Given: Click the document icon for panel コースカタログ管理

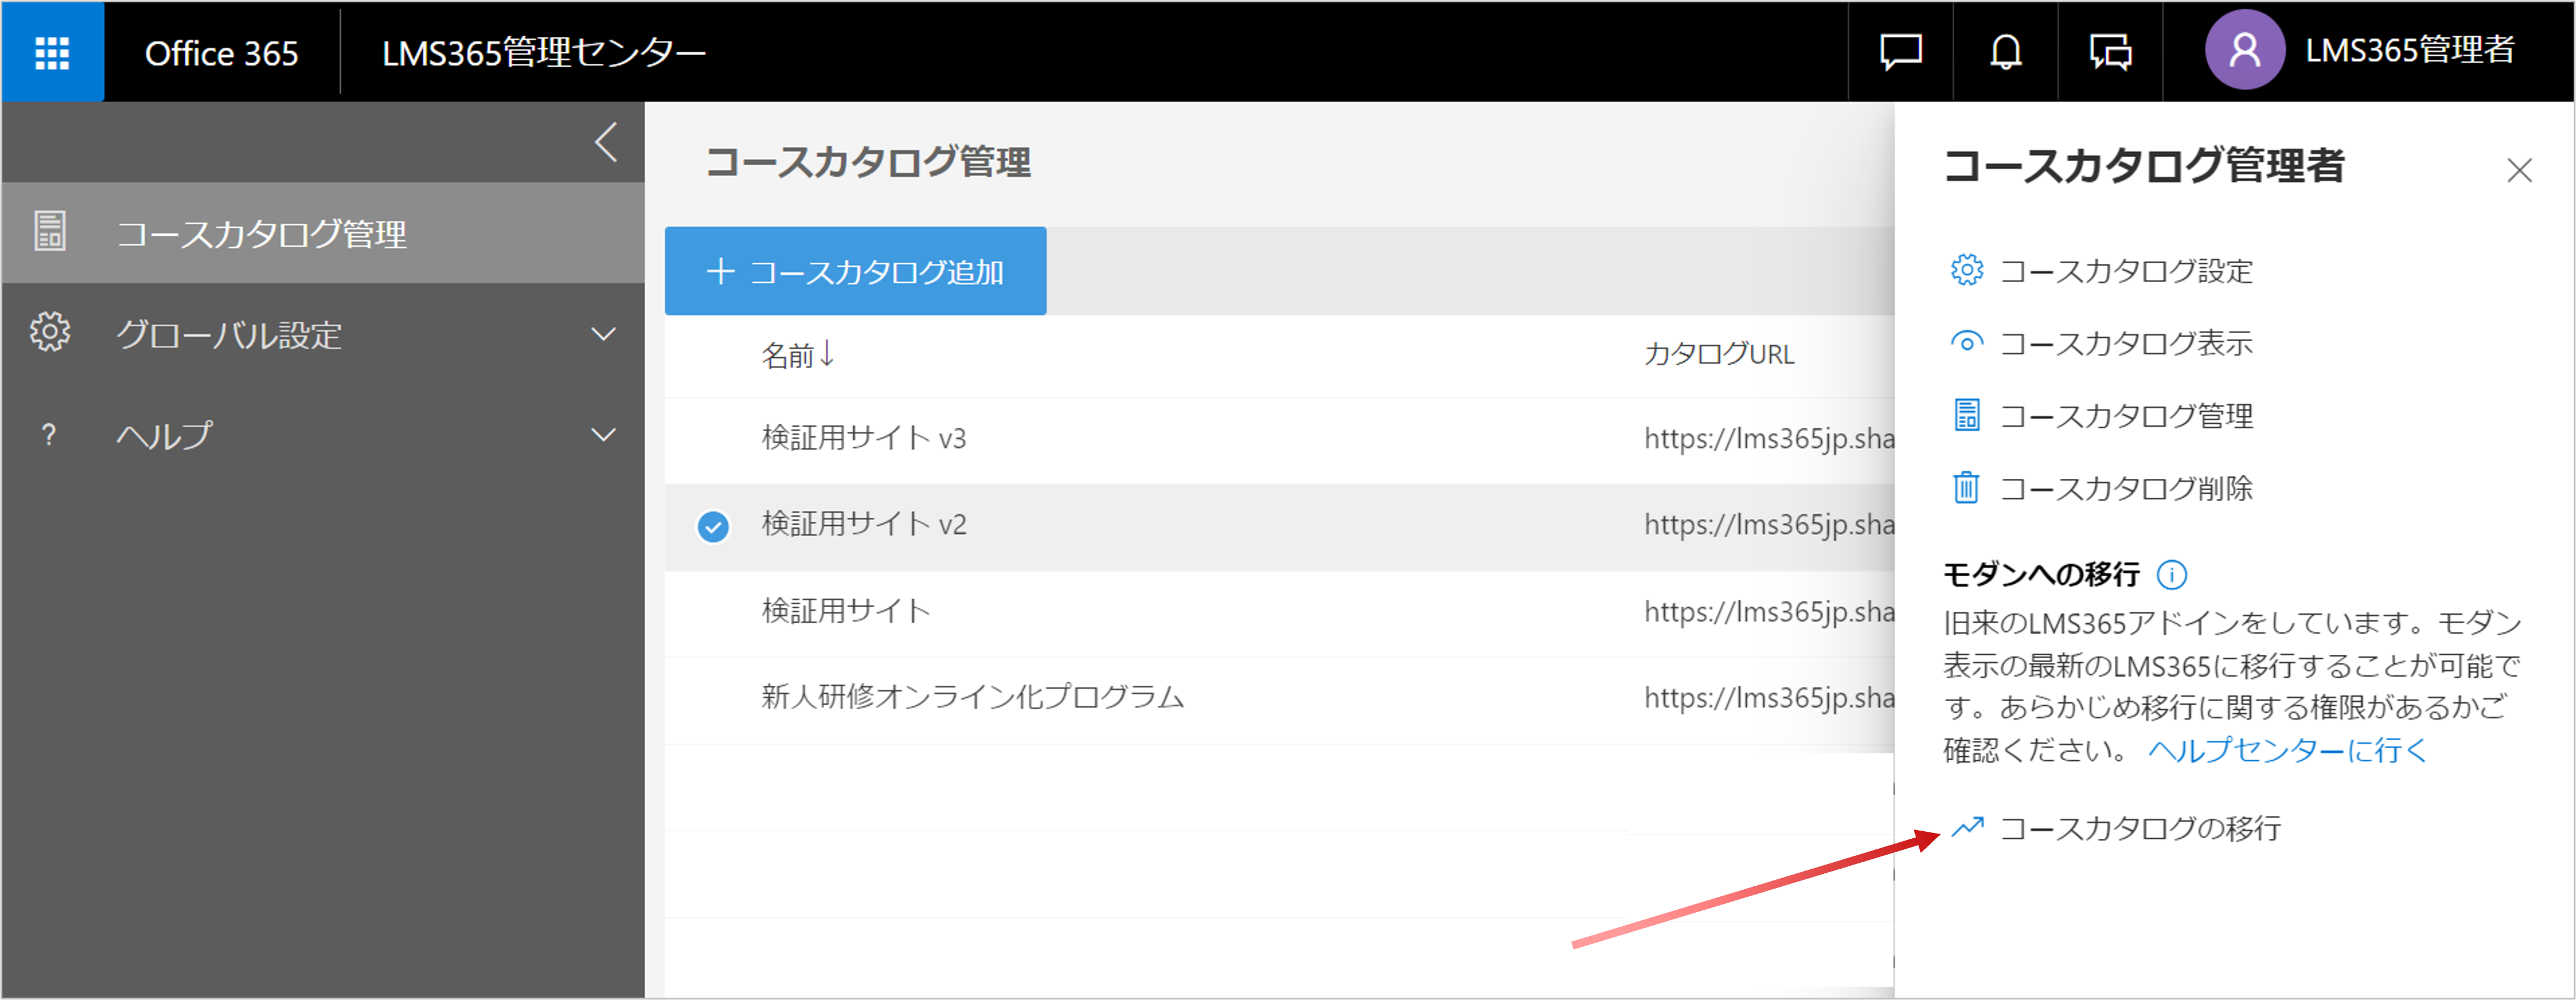Looking at the screenshot, I should [x=1966, y=414].
